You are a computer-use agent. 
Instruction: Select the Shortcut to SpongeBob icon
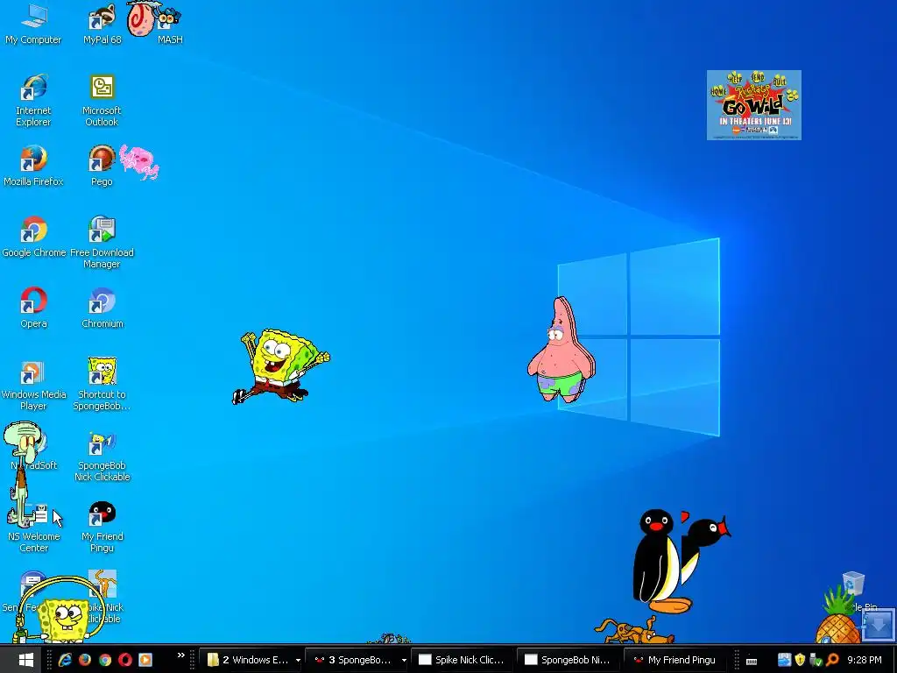tap(102, 384)
